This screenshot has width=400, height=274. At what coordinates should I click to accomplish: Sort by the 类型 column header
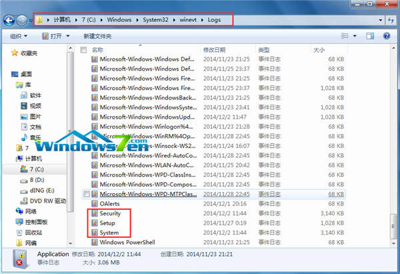coord(263,50)
